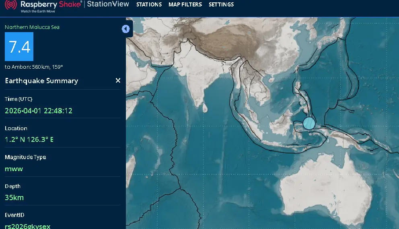Click the mww magnitude type value
This screenshot has height=229, width=399.
coord(14,169)
